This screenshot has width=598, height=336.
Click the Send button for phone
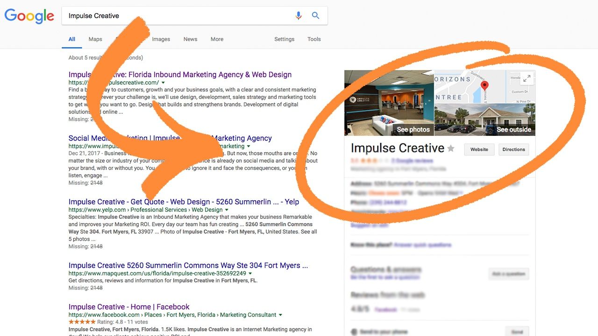coord(517,331)
